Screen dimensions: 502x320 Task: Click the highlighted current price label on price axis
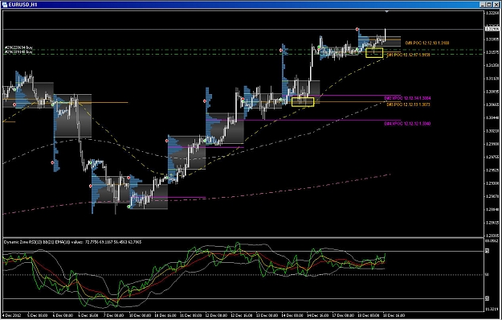point(492,29)
